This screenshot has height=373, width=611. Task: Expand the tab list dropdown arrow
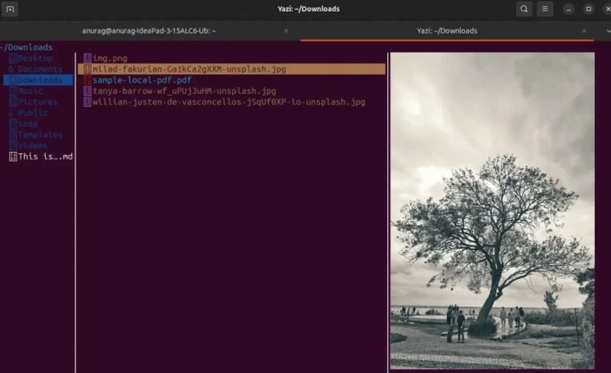(608, 31)
